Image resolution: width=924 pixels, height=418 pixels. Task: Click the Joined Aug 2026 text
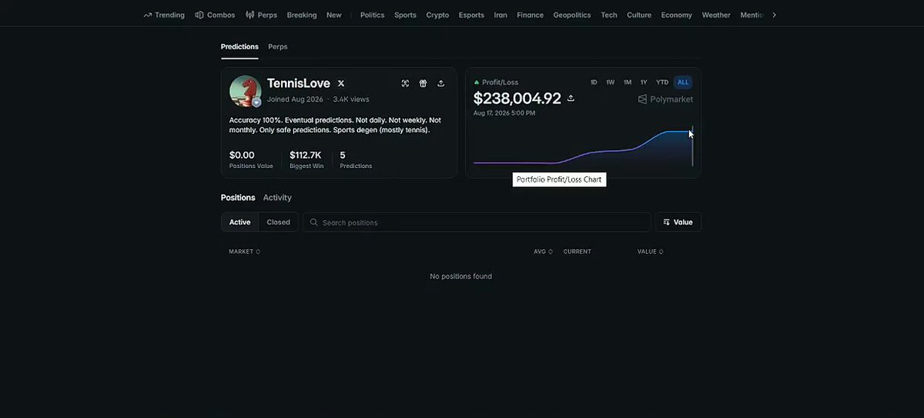(295, 99)
